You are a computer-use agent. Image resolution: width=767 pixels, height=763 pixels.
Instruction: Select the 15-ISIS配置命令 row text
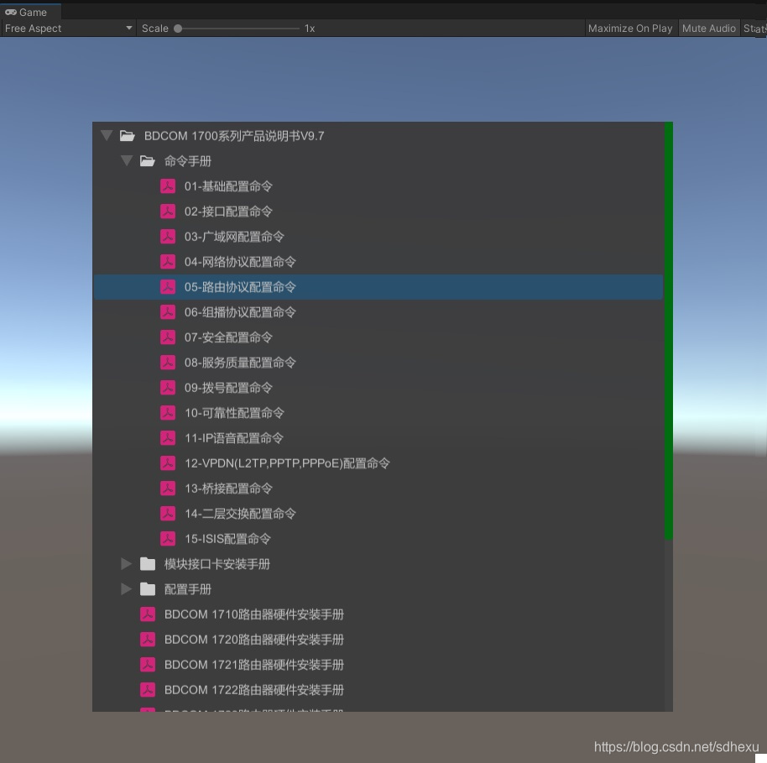(x=227, y=539)
